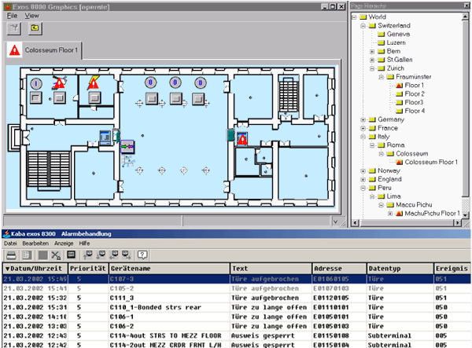Click the document sheet icon in alarm toolbar
472x348 pixels.
(27, 255)
